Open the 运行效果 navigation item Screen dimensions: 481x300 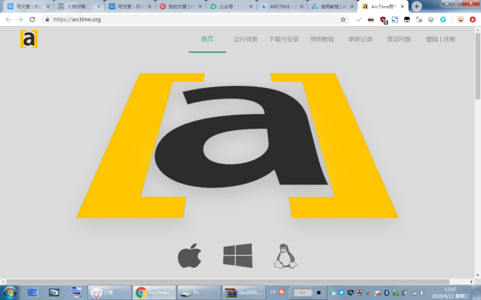pos(245,39)
